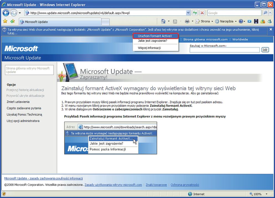Click the 100% zoom level button
This screenshot has height=198, width=275.
point(256,194)
